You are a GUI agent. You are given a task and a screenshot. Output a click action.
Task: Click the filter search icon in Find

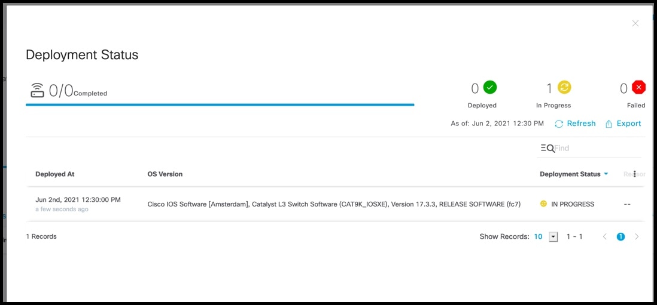click(x=547, y=148)
